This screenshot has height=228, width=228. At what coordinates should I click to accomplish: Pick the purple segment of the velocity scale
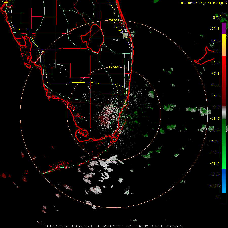point(224,28)
